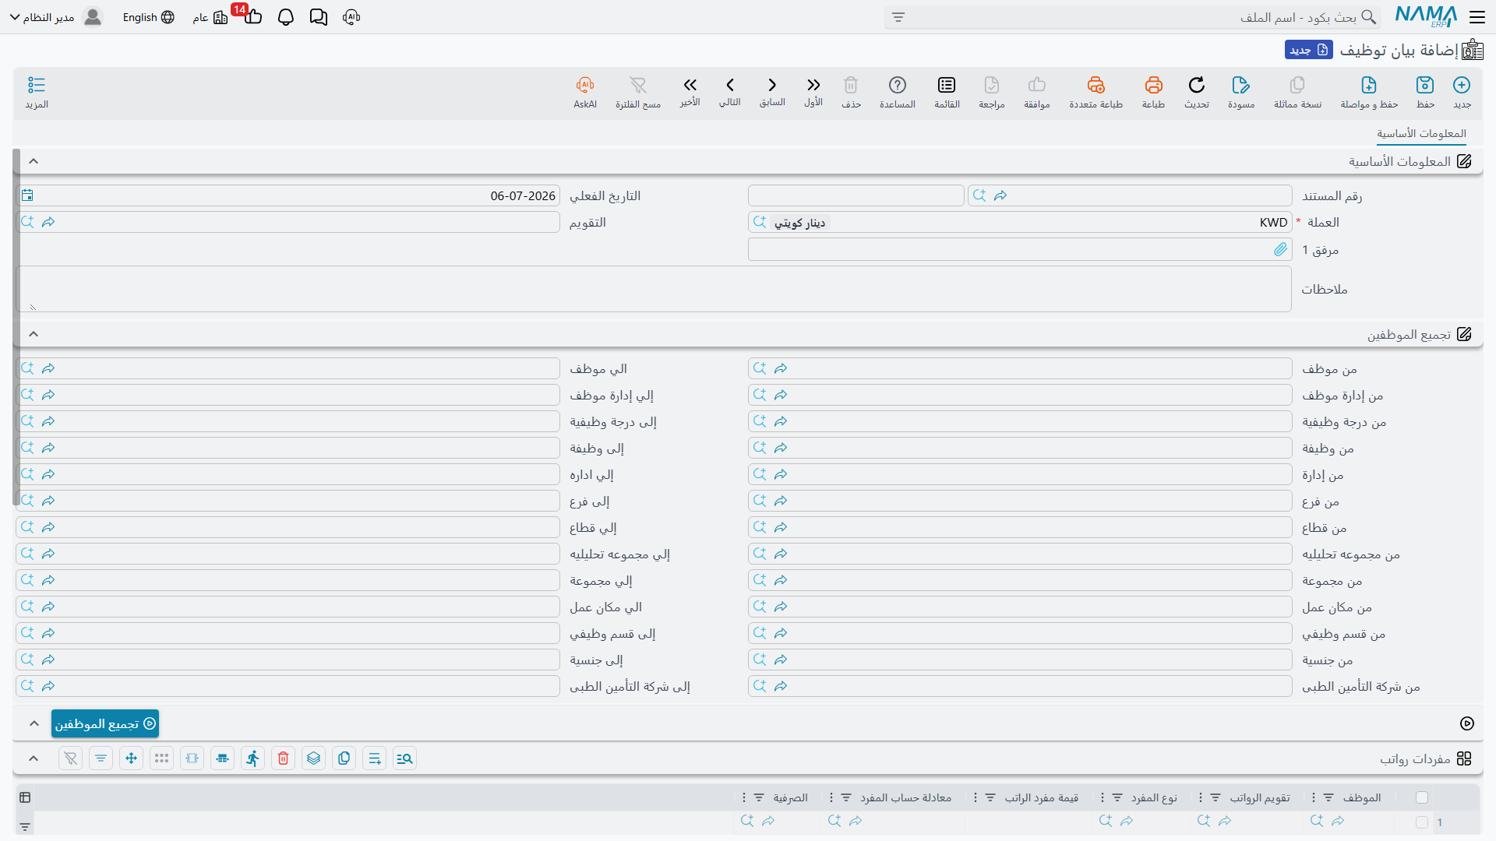Open the المساعدة help icon

pyautogui.click(x=898, y=92)
